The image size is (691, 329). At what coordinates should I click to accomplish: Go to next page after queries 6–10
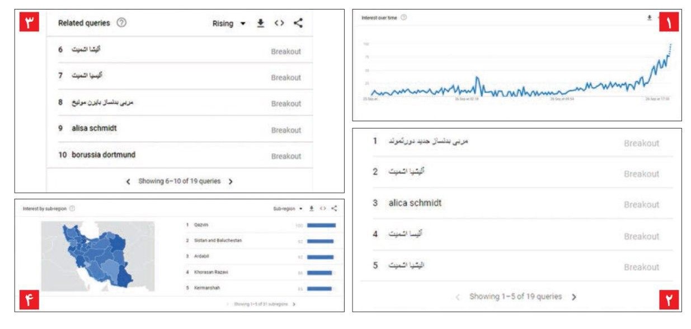pyautogui.click(x=231, y=182)
